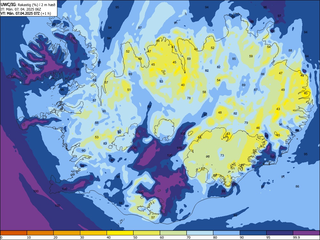This screenshot has width=320, height=240.
Task: Click the humidity value '78' on the map
Action: coord(189,98)
